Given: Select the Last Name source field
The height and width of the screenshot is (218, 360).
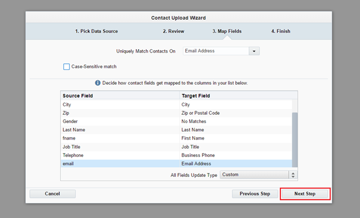Looking at the screenshot, I should pos(120,130).
